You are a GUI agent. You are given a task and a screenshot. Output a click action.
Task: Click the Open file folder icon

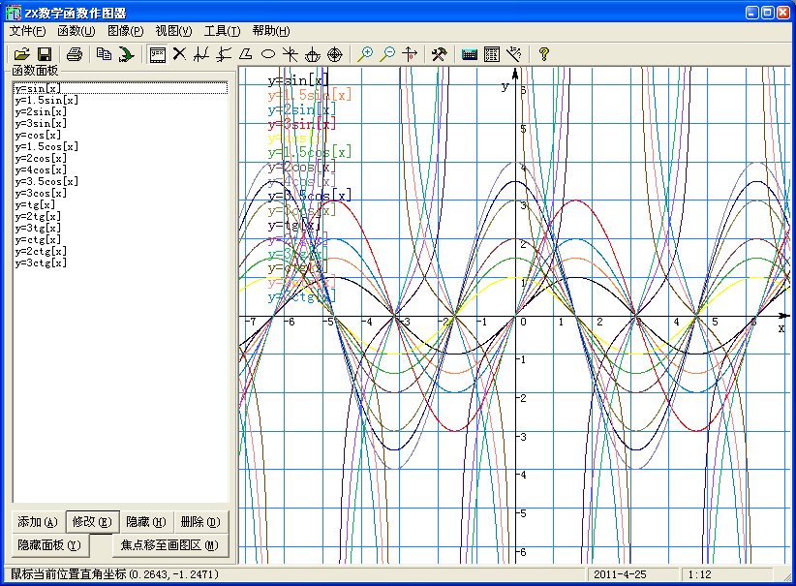point(21,54)
